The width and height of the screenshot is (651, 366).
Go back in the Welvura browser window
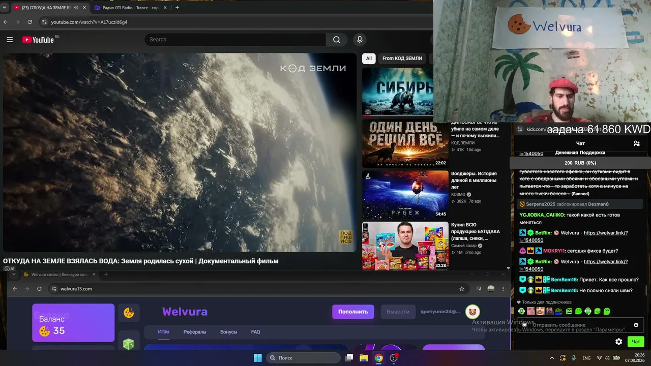[15, 289]
